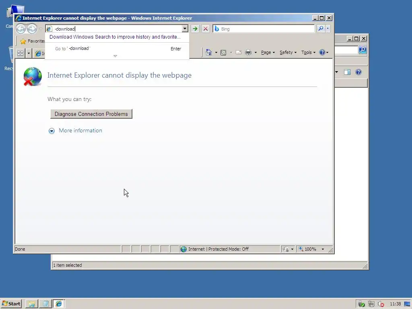Viewport: 412px width, 309px height.
Task: Open the zoom level dropdown arrow
Action: (x=323, y=249)
